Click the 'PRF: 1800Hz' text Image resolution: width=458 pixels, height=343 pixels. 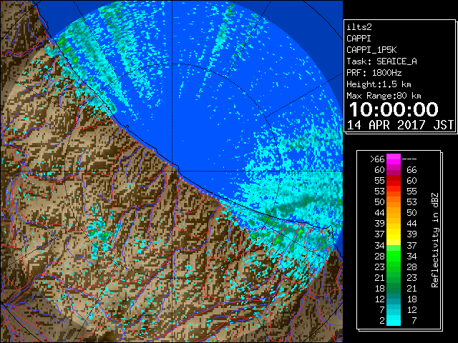point(374,73)
